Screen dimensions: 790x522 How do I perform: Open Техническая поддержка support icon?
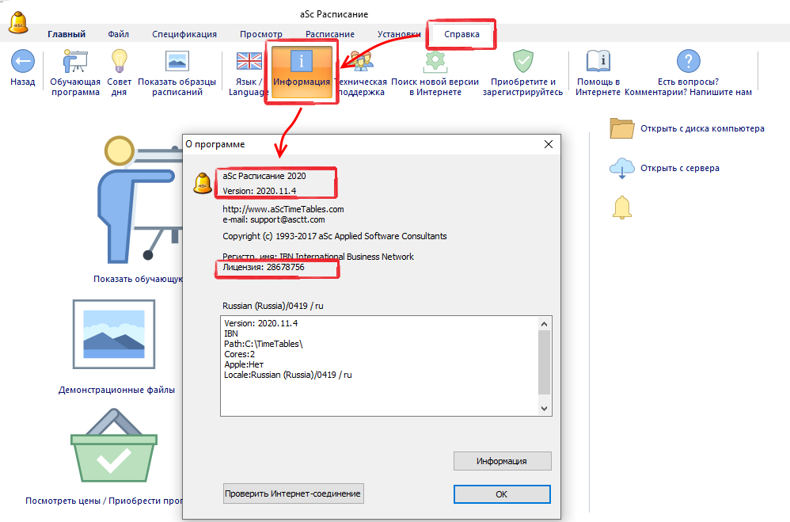pos(363,61)
